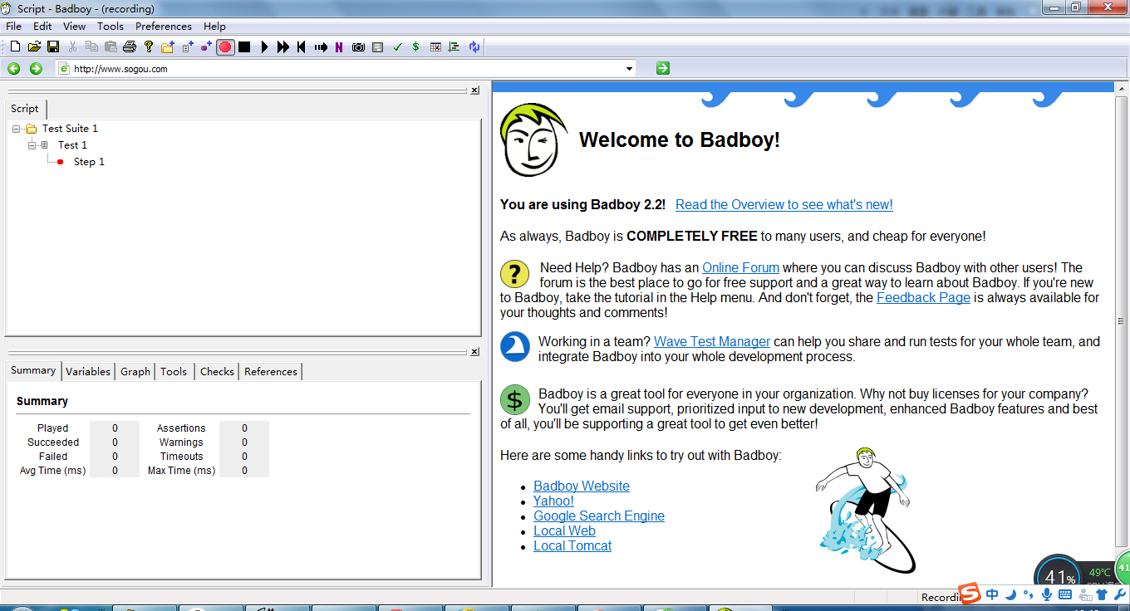
Task: Open the File menu
Action: [x=13, y=27]
